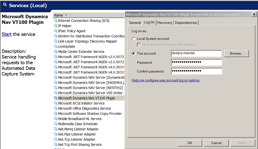The width and height of the screenshot is (258, 149).
Task: Click the Browse... button
Action: point(236,54)
